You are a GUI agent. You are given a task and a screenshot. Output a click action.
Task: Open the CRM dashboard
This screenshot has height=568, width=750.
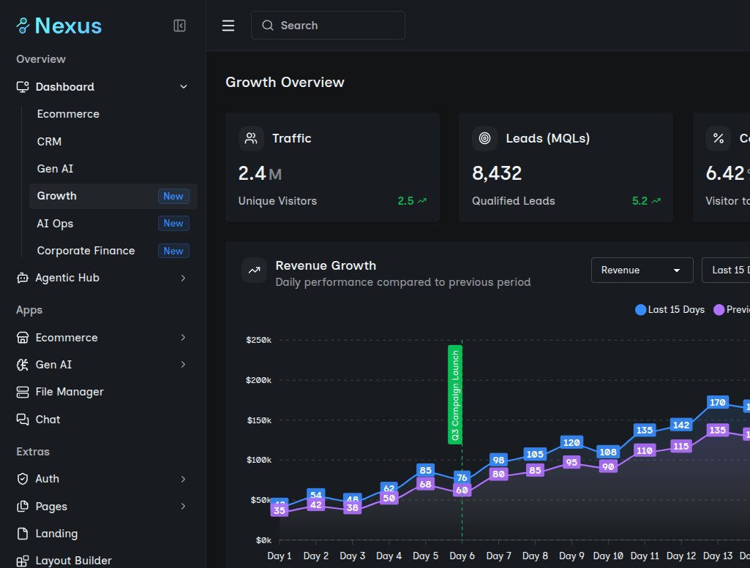point(113,142)
